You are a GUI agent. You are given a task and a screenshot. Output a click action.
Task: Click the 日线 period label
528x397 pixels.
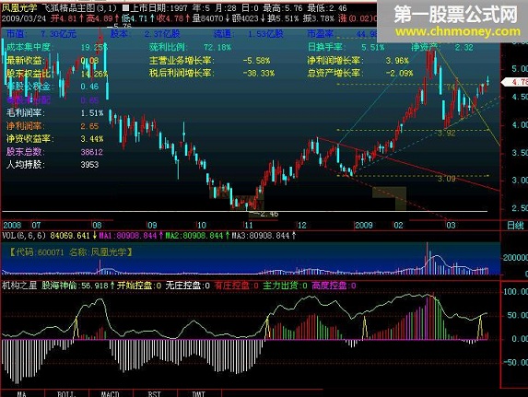click(515, 226)
